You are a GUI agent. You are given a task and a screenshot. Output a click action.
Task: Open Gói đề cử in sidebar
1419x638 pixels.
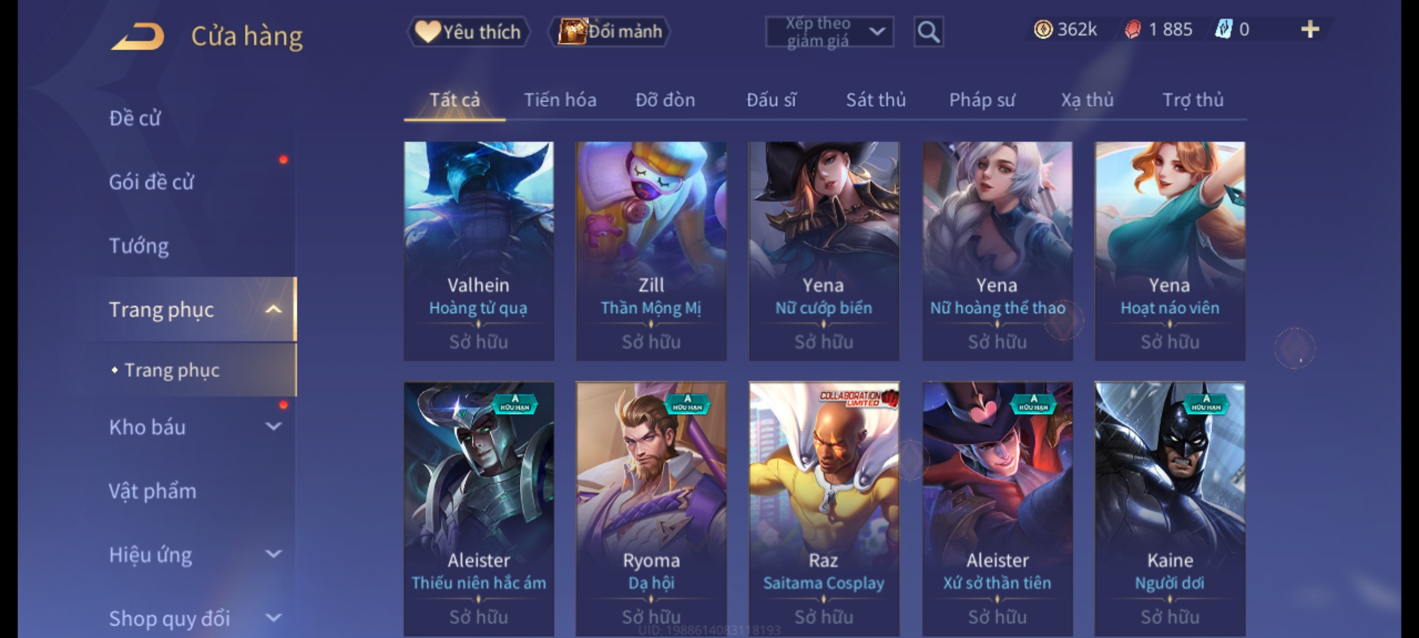(x=151, y=182)
